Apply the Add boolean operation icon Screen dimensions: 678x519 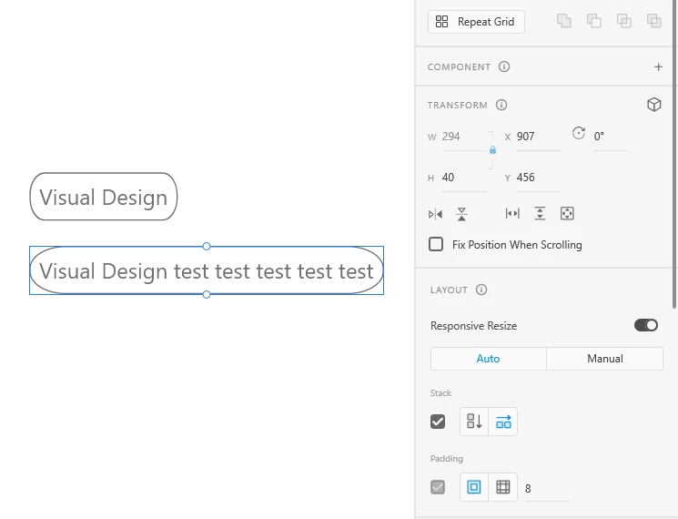564,21
